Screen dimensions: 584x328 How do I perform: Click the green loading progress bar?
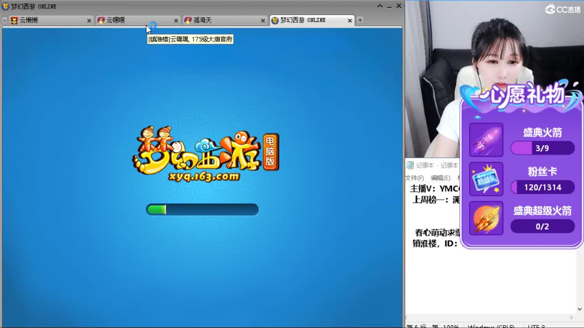tap(202, 209)
